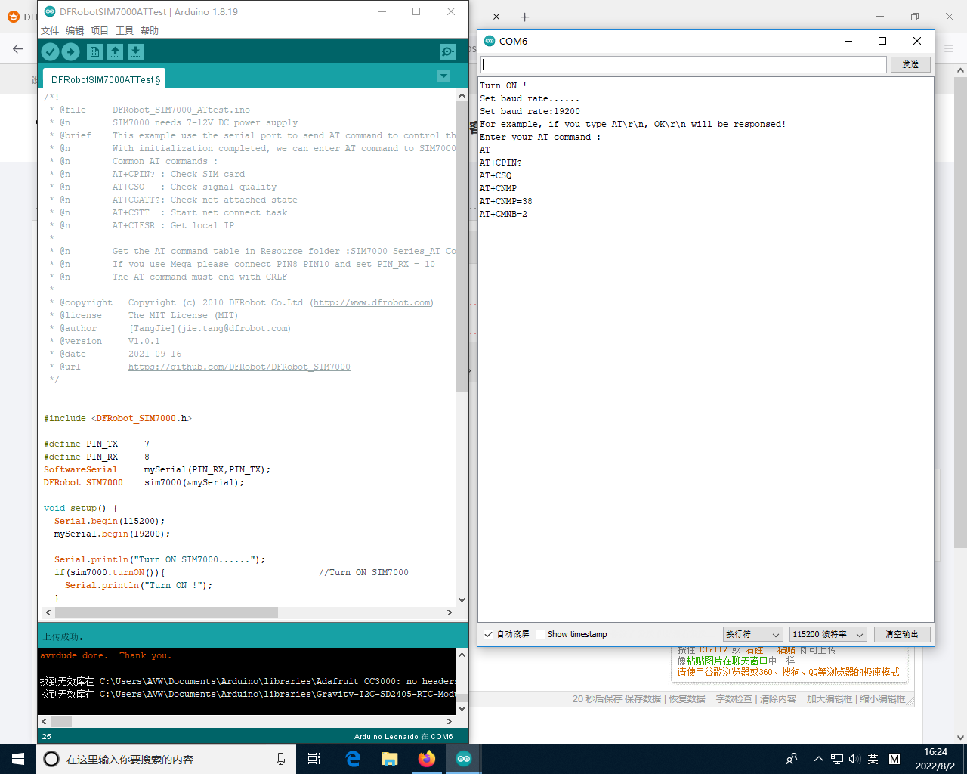The height and width of the screenshot is (774, 967).
Task: Click 恢复数据 link in browser editor
Action: (x=687, y=699)
